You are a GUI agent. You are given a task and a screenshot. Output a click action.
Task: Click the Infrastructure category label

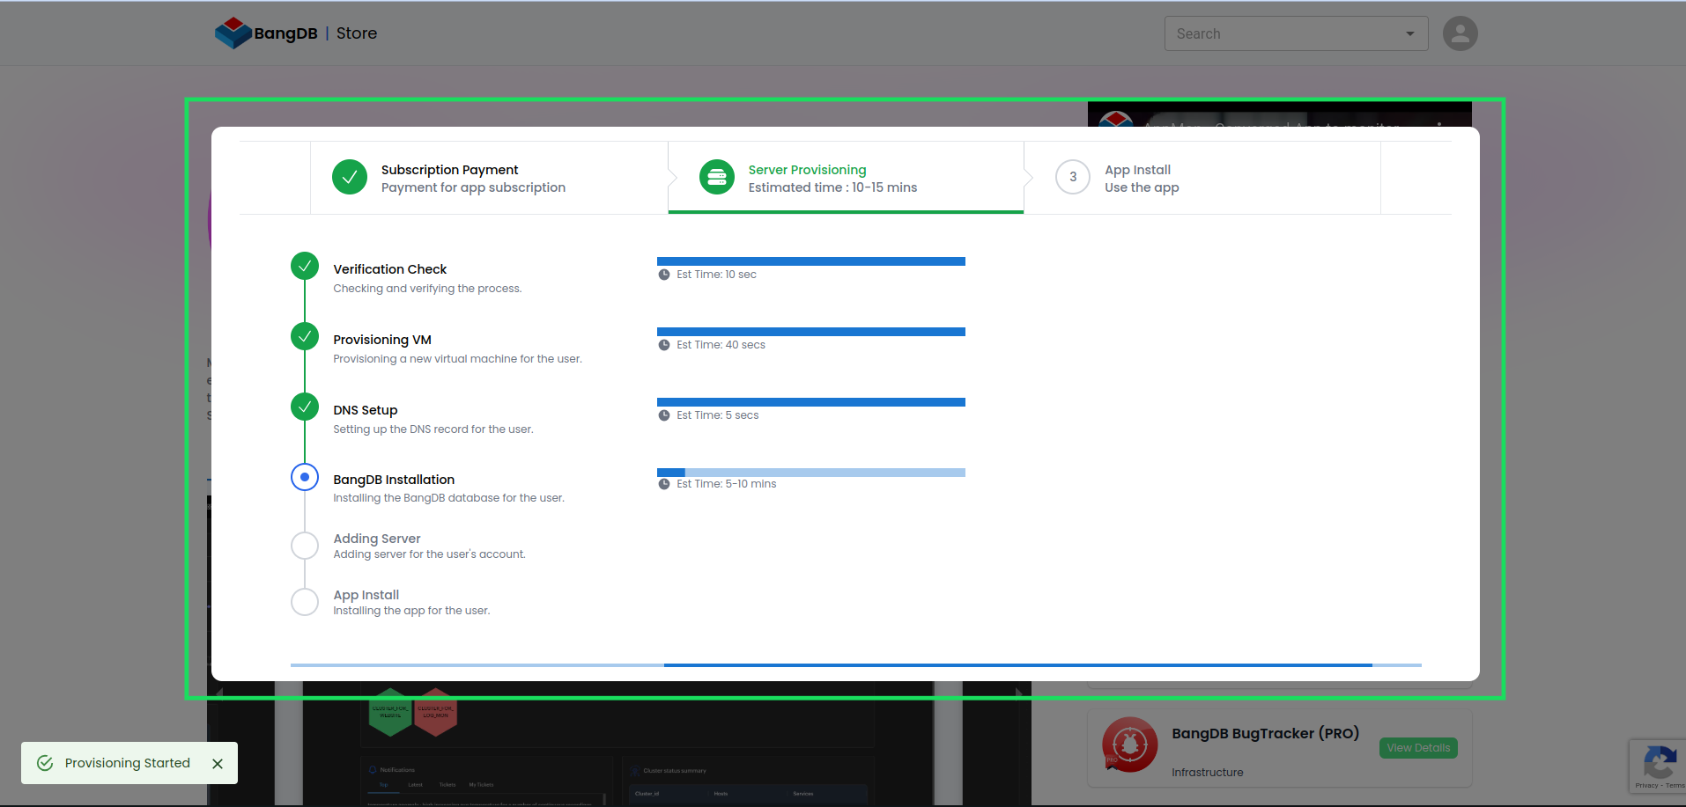[x=1208, y=773]
